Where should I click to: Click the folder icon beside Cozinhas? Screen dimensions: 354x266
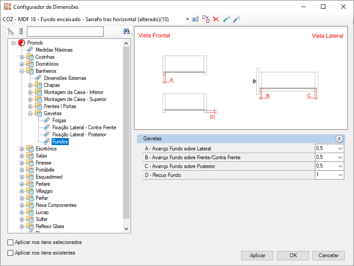(x=30, y=57)
